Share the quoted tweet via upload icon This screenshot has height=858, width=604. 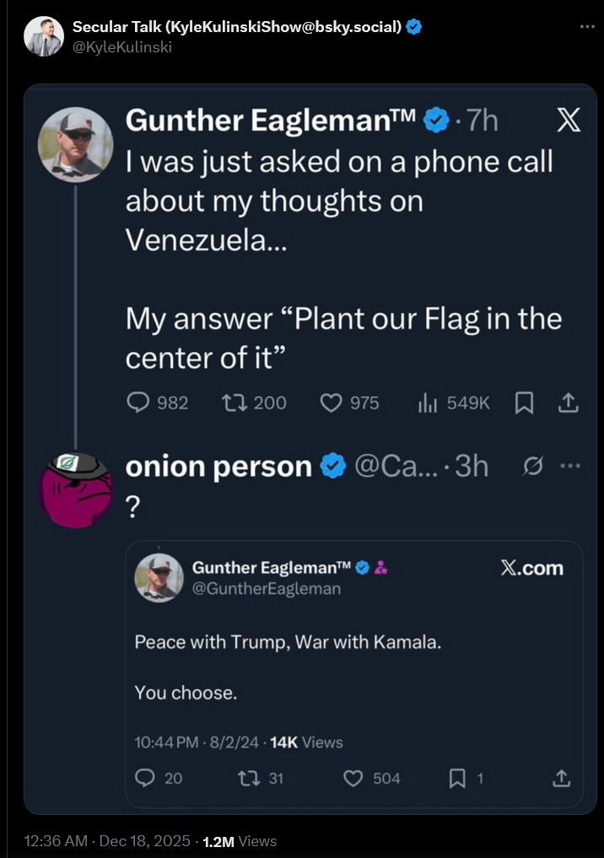pos(561,778)
